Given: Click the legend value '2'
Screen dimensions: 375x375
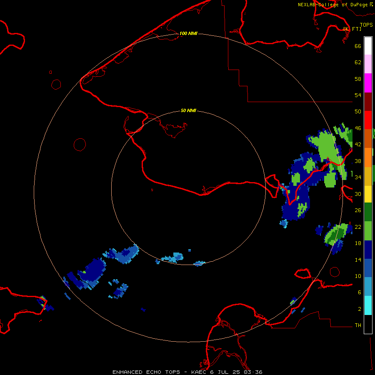Looking at the screenshot, I should (360, 309).
